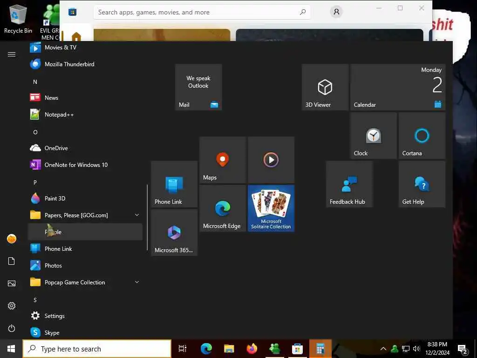Open File Explorer from the taskbar
The width and height of the screenshot is (477, 358).
[229, 349]
